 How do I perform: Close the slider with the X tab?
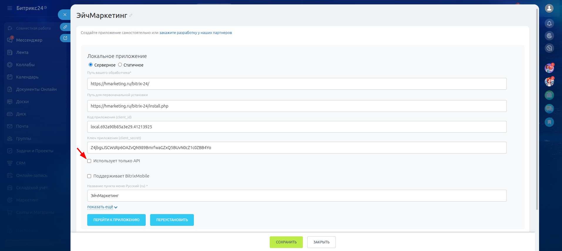[65, 15]
